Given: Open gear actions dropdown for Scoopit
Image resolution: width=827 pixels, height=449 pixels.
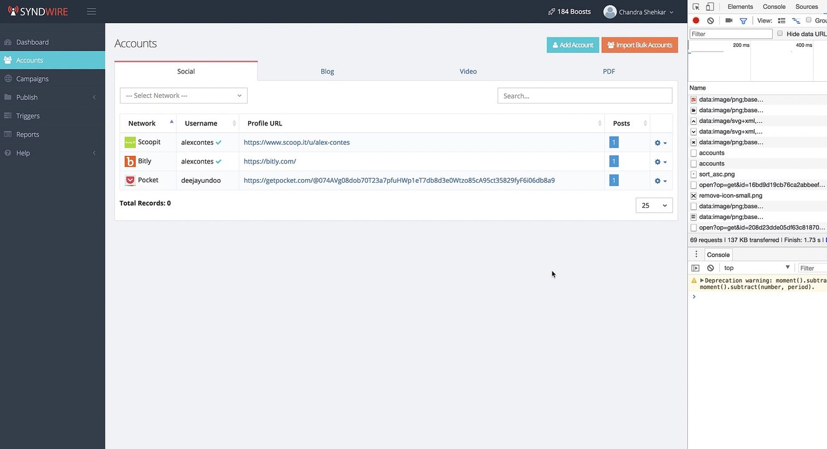Looking at the screenshot, I should point(660,143).
